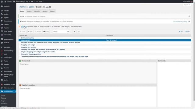The height and width of the screenshot is (109, 195).
Task: Dismiss the OK file saved notice
Action: pyautogui.click(x=189, y=16)
